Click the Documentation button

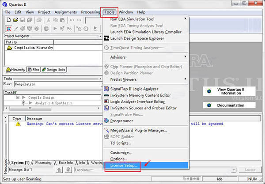(229, 105)
